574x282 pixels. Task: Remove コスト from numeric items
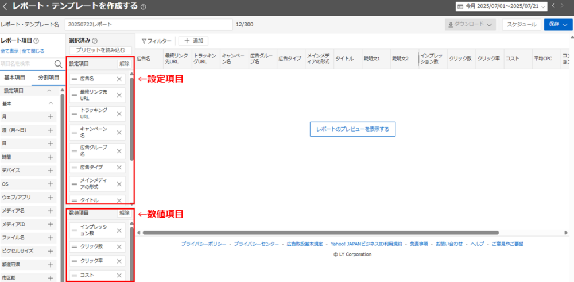[119, 276]
